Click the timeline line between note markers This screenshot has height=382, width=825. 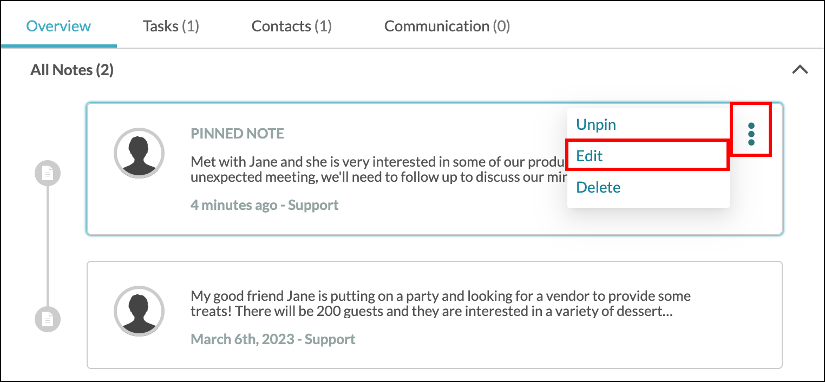[48, 246]
